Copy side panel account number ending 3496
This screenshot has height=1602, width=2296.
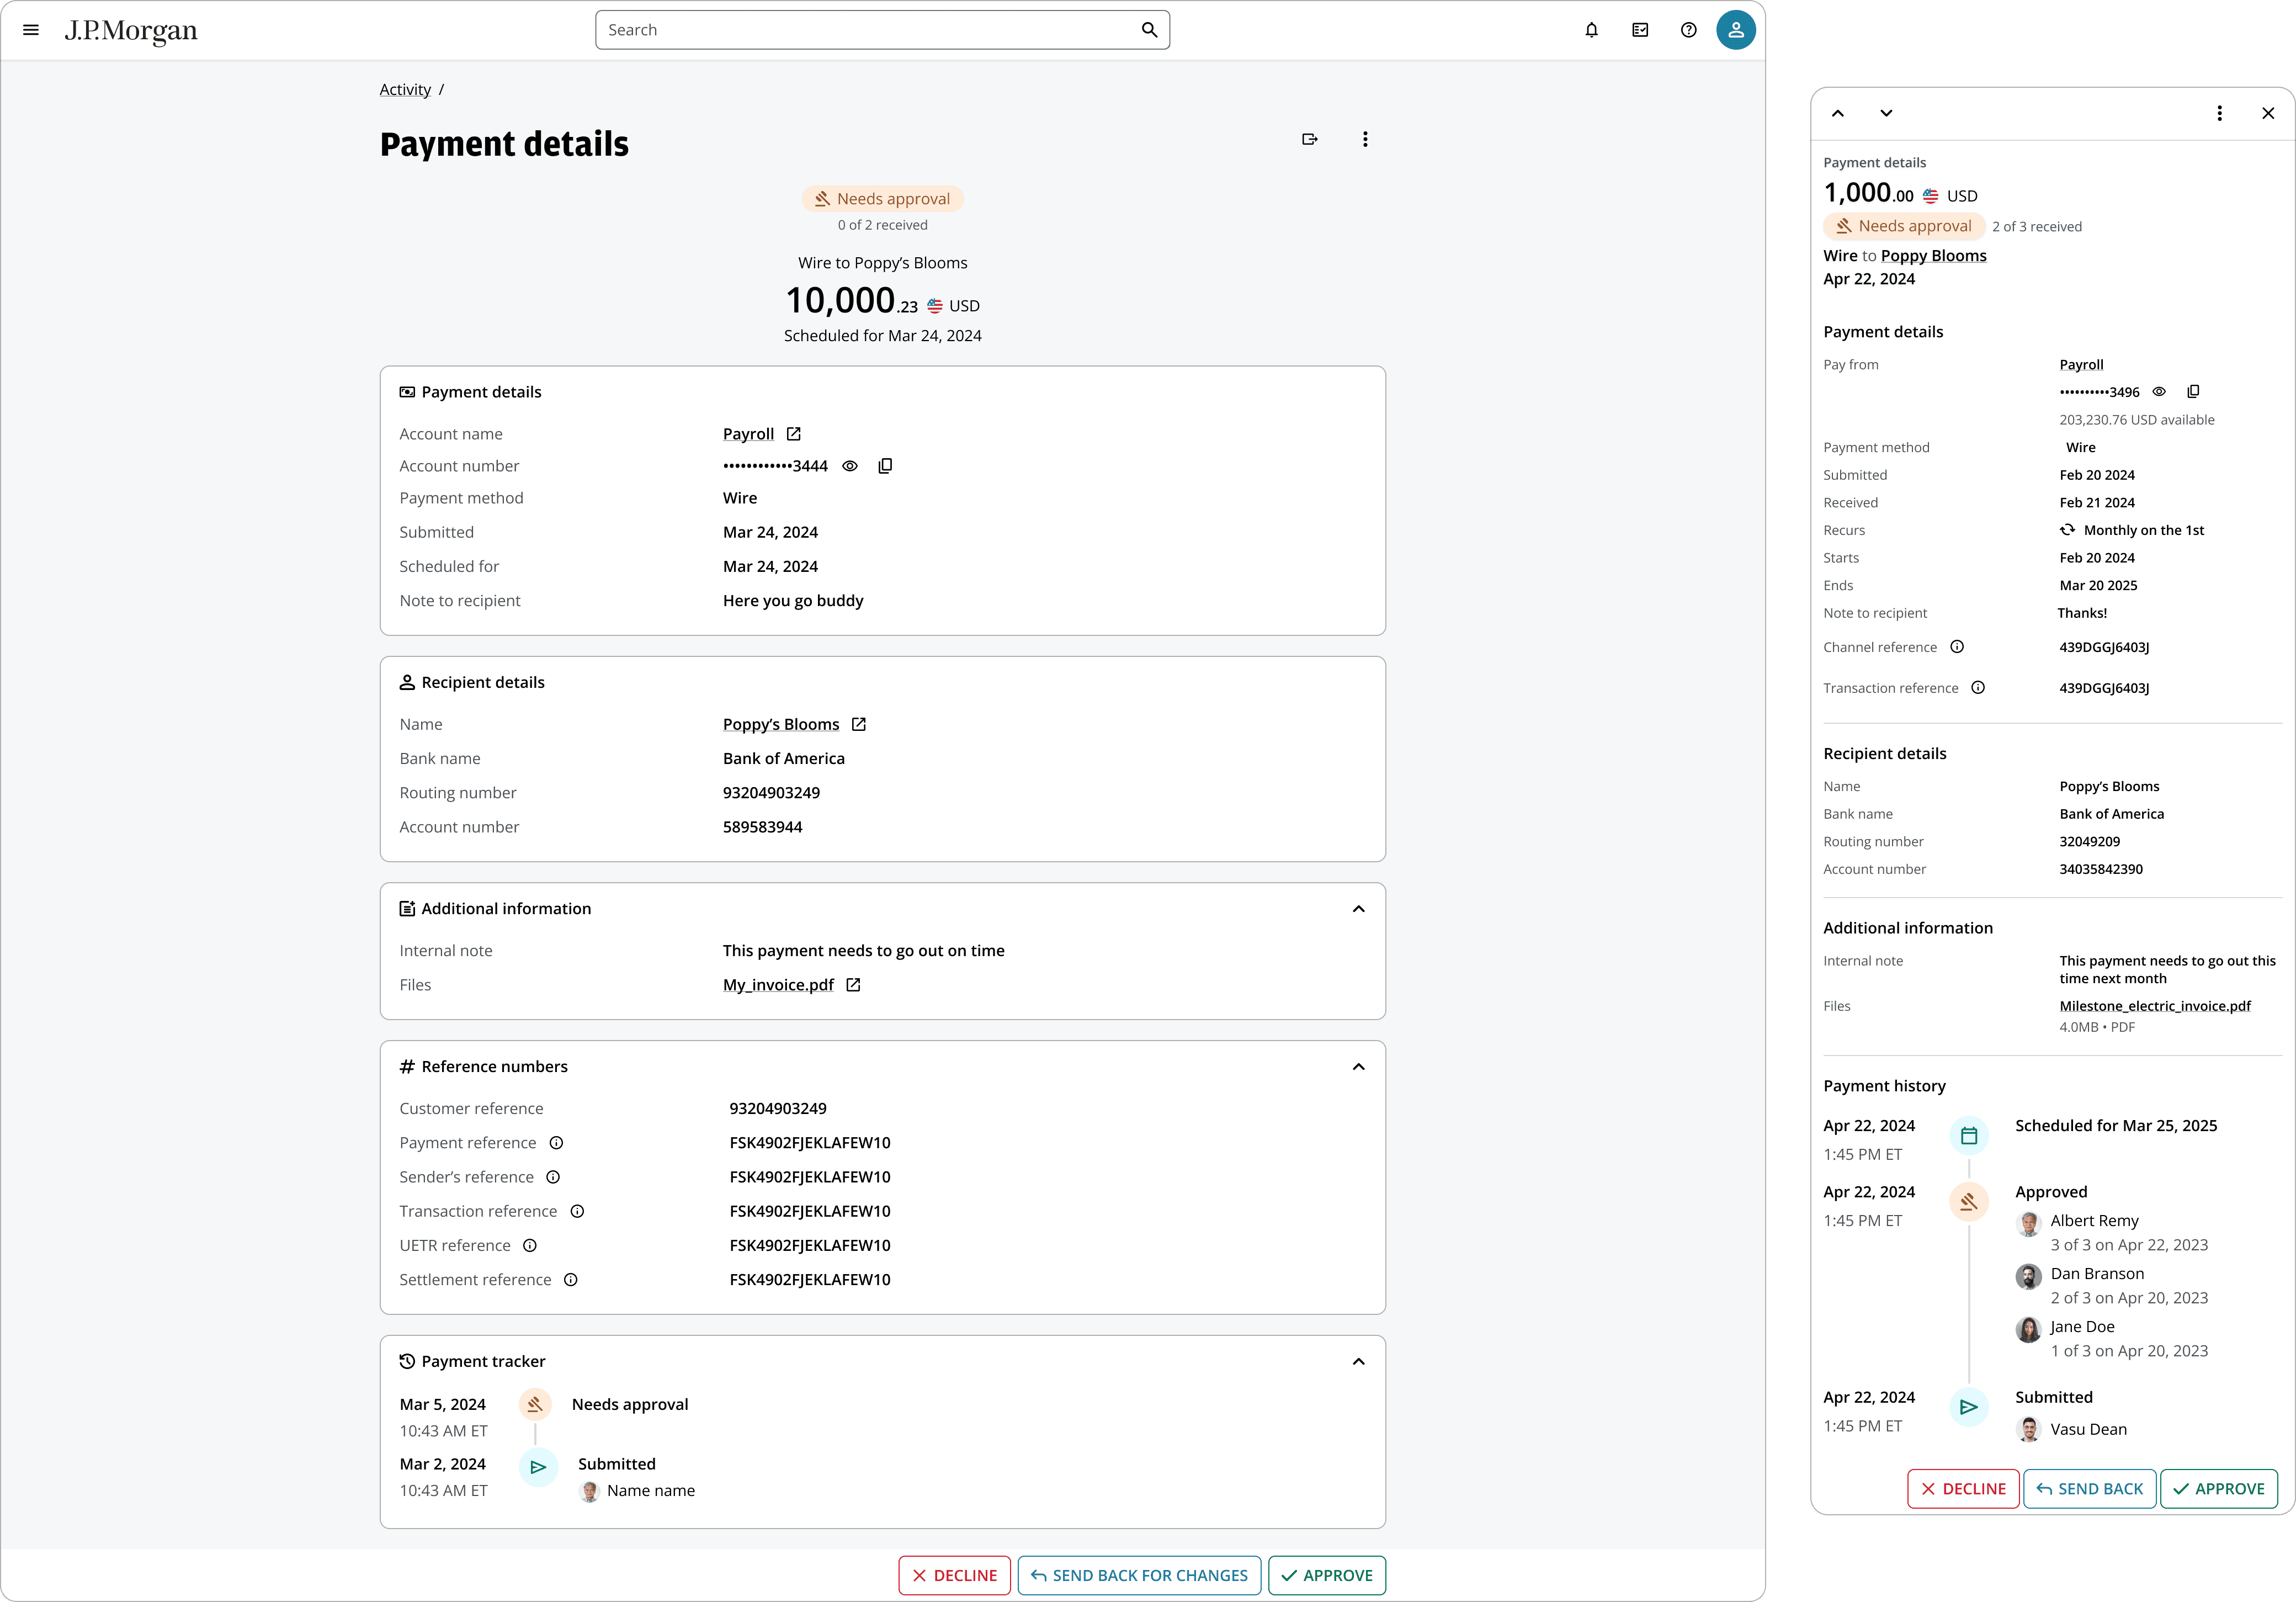click(2193, 392)
